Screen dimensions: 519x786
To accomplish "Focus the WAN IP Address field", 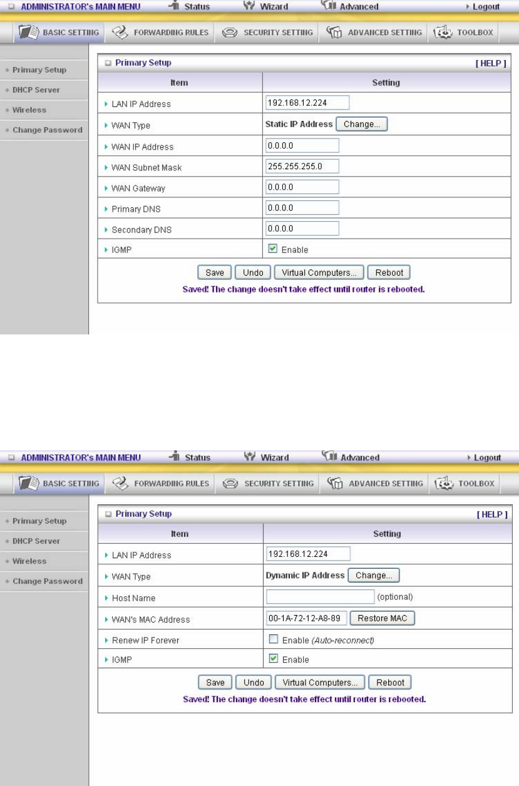I will [x=302, y=146].
